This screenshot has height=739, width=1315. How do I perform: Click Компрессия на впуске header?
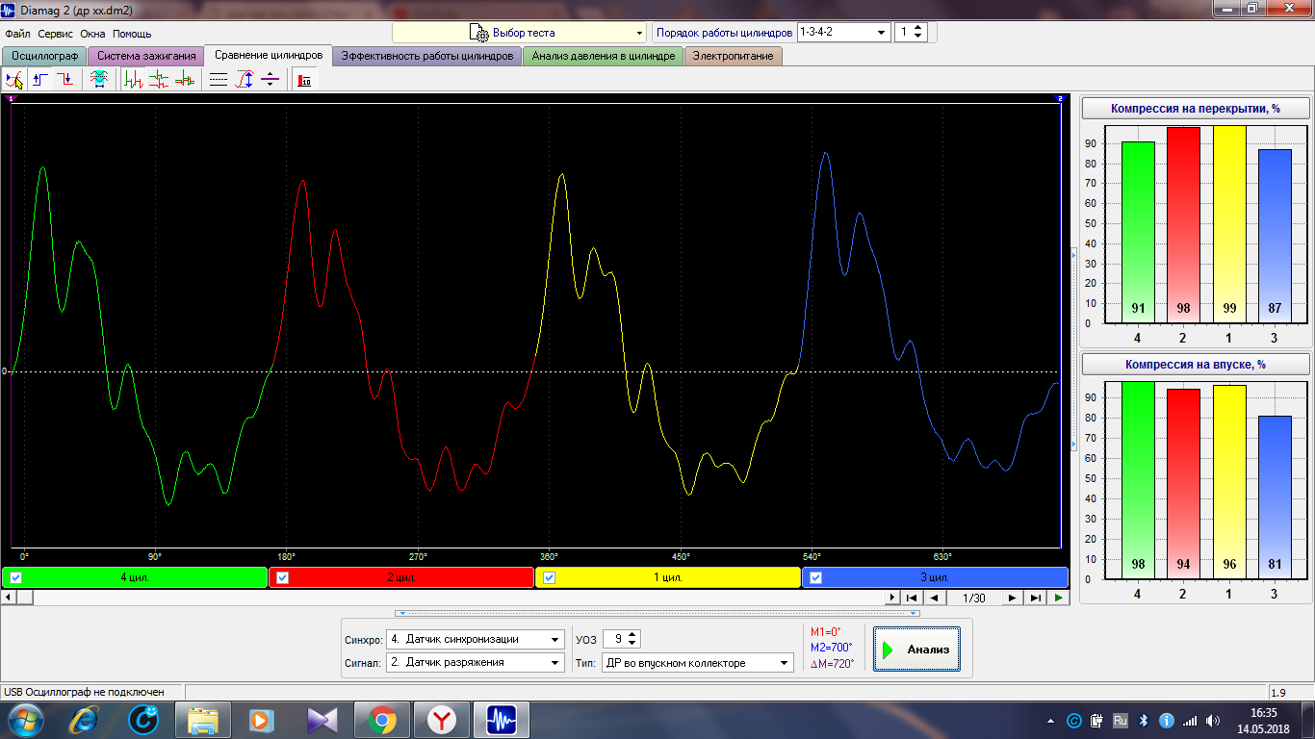point(1196,365)
